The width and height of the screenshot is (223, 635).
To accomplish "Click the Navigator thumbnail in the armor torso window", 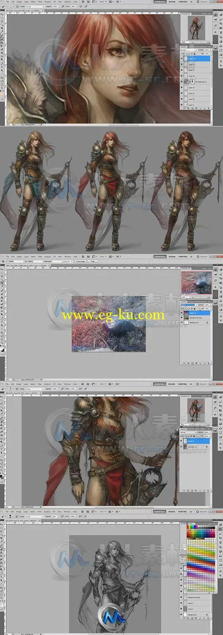I will 197,410.
